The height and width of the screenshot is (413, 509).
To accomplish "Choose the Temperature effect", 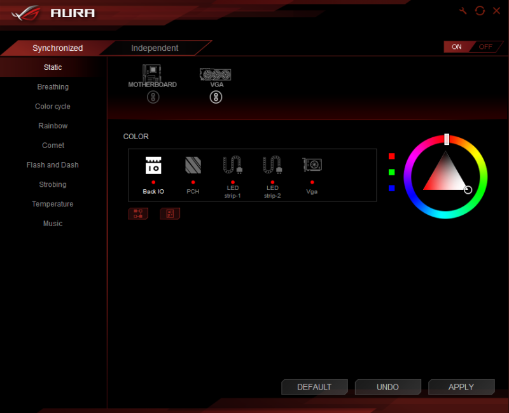I will click(x=53, y=204).
